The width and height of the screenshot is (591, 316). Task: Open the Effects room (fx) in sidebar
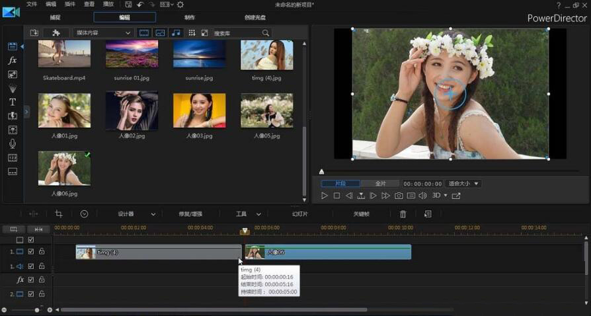[12, 60]
